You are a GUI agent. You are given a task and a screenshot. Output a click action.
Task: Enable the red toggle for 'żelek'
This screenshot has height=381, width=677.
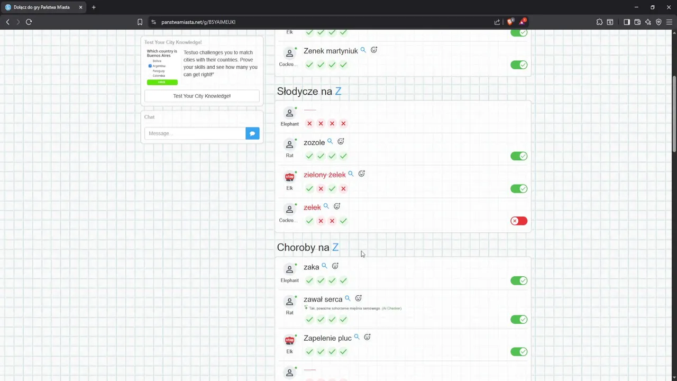[x=519, y=221]
